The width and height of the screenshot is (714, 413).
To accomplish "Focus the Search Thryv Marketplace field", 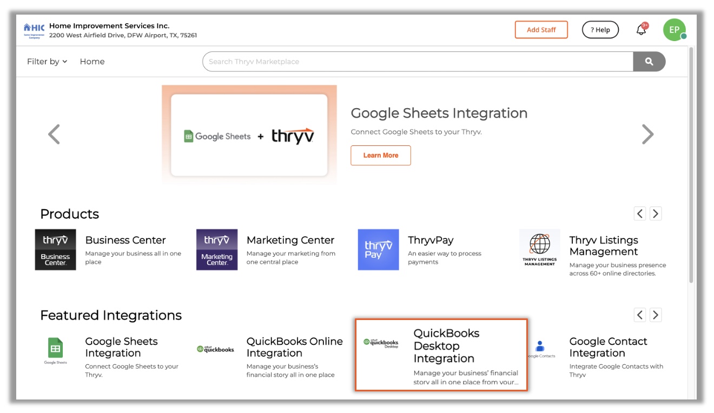I will 418,62.
